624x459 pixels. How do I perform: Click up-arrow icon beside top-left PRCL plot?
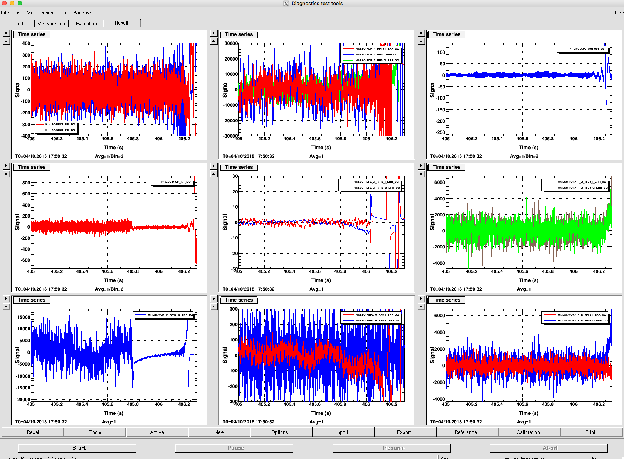(x=6, y=41)
